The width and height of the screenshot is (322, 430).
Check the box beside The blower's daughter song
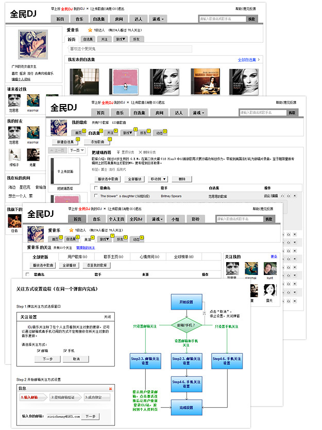pyautogui.click(x=96, y=196)
